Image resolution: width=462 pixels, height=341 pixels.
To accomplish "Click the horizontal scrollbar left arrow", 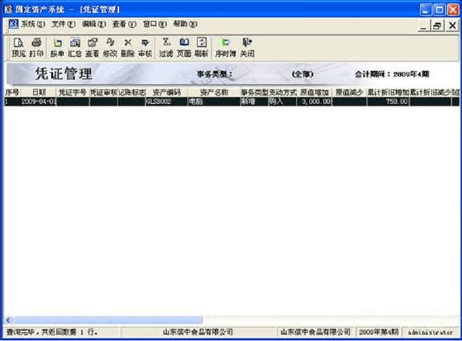I will (x=9, y=320).
